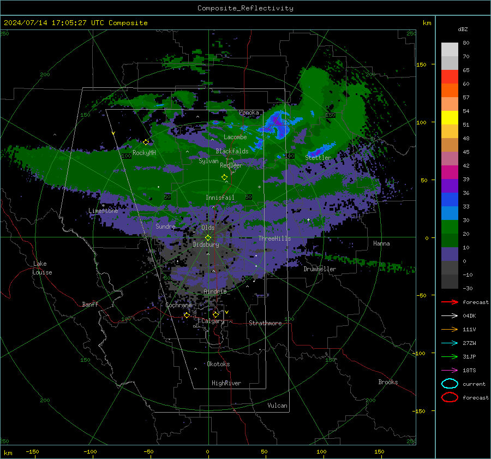The height and width of the screenshot is (459, 491).
Task: Select the green 30 dBZ color swatch
Action: click(450, 226)
